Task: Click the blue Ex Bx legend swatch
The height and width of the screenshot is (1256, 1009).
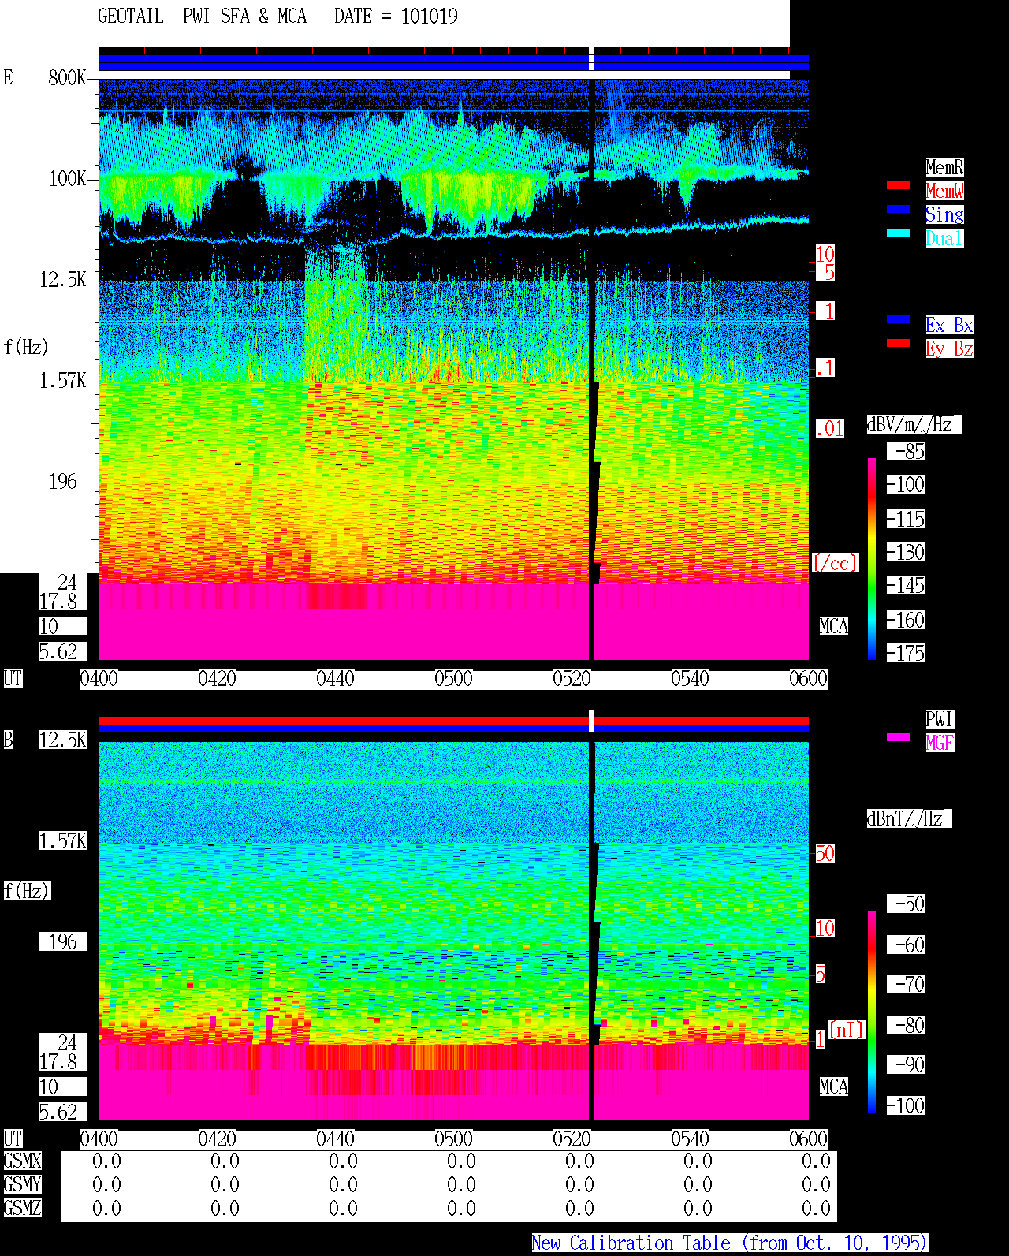Action: pos(899,319)
